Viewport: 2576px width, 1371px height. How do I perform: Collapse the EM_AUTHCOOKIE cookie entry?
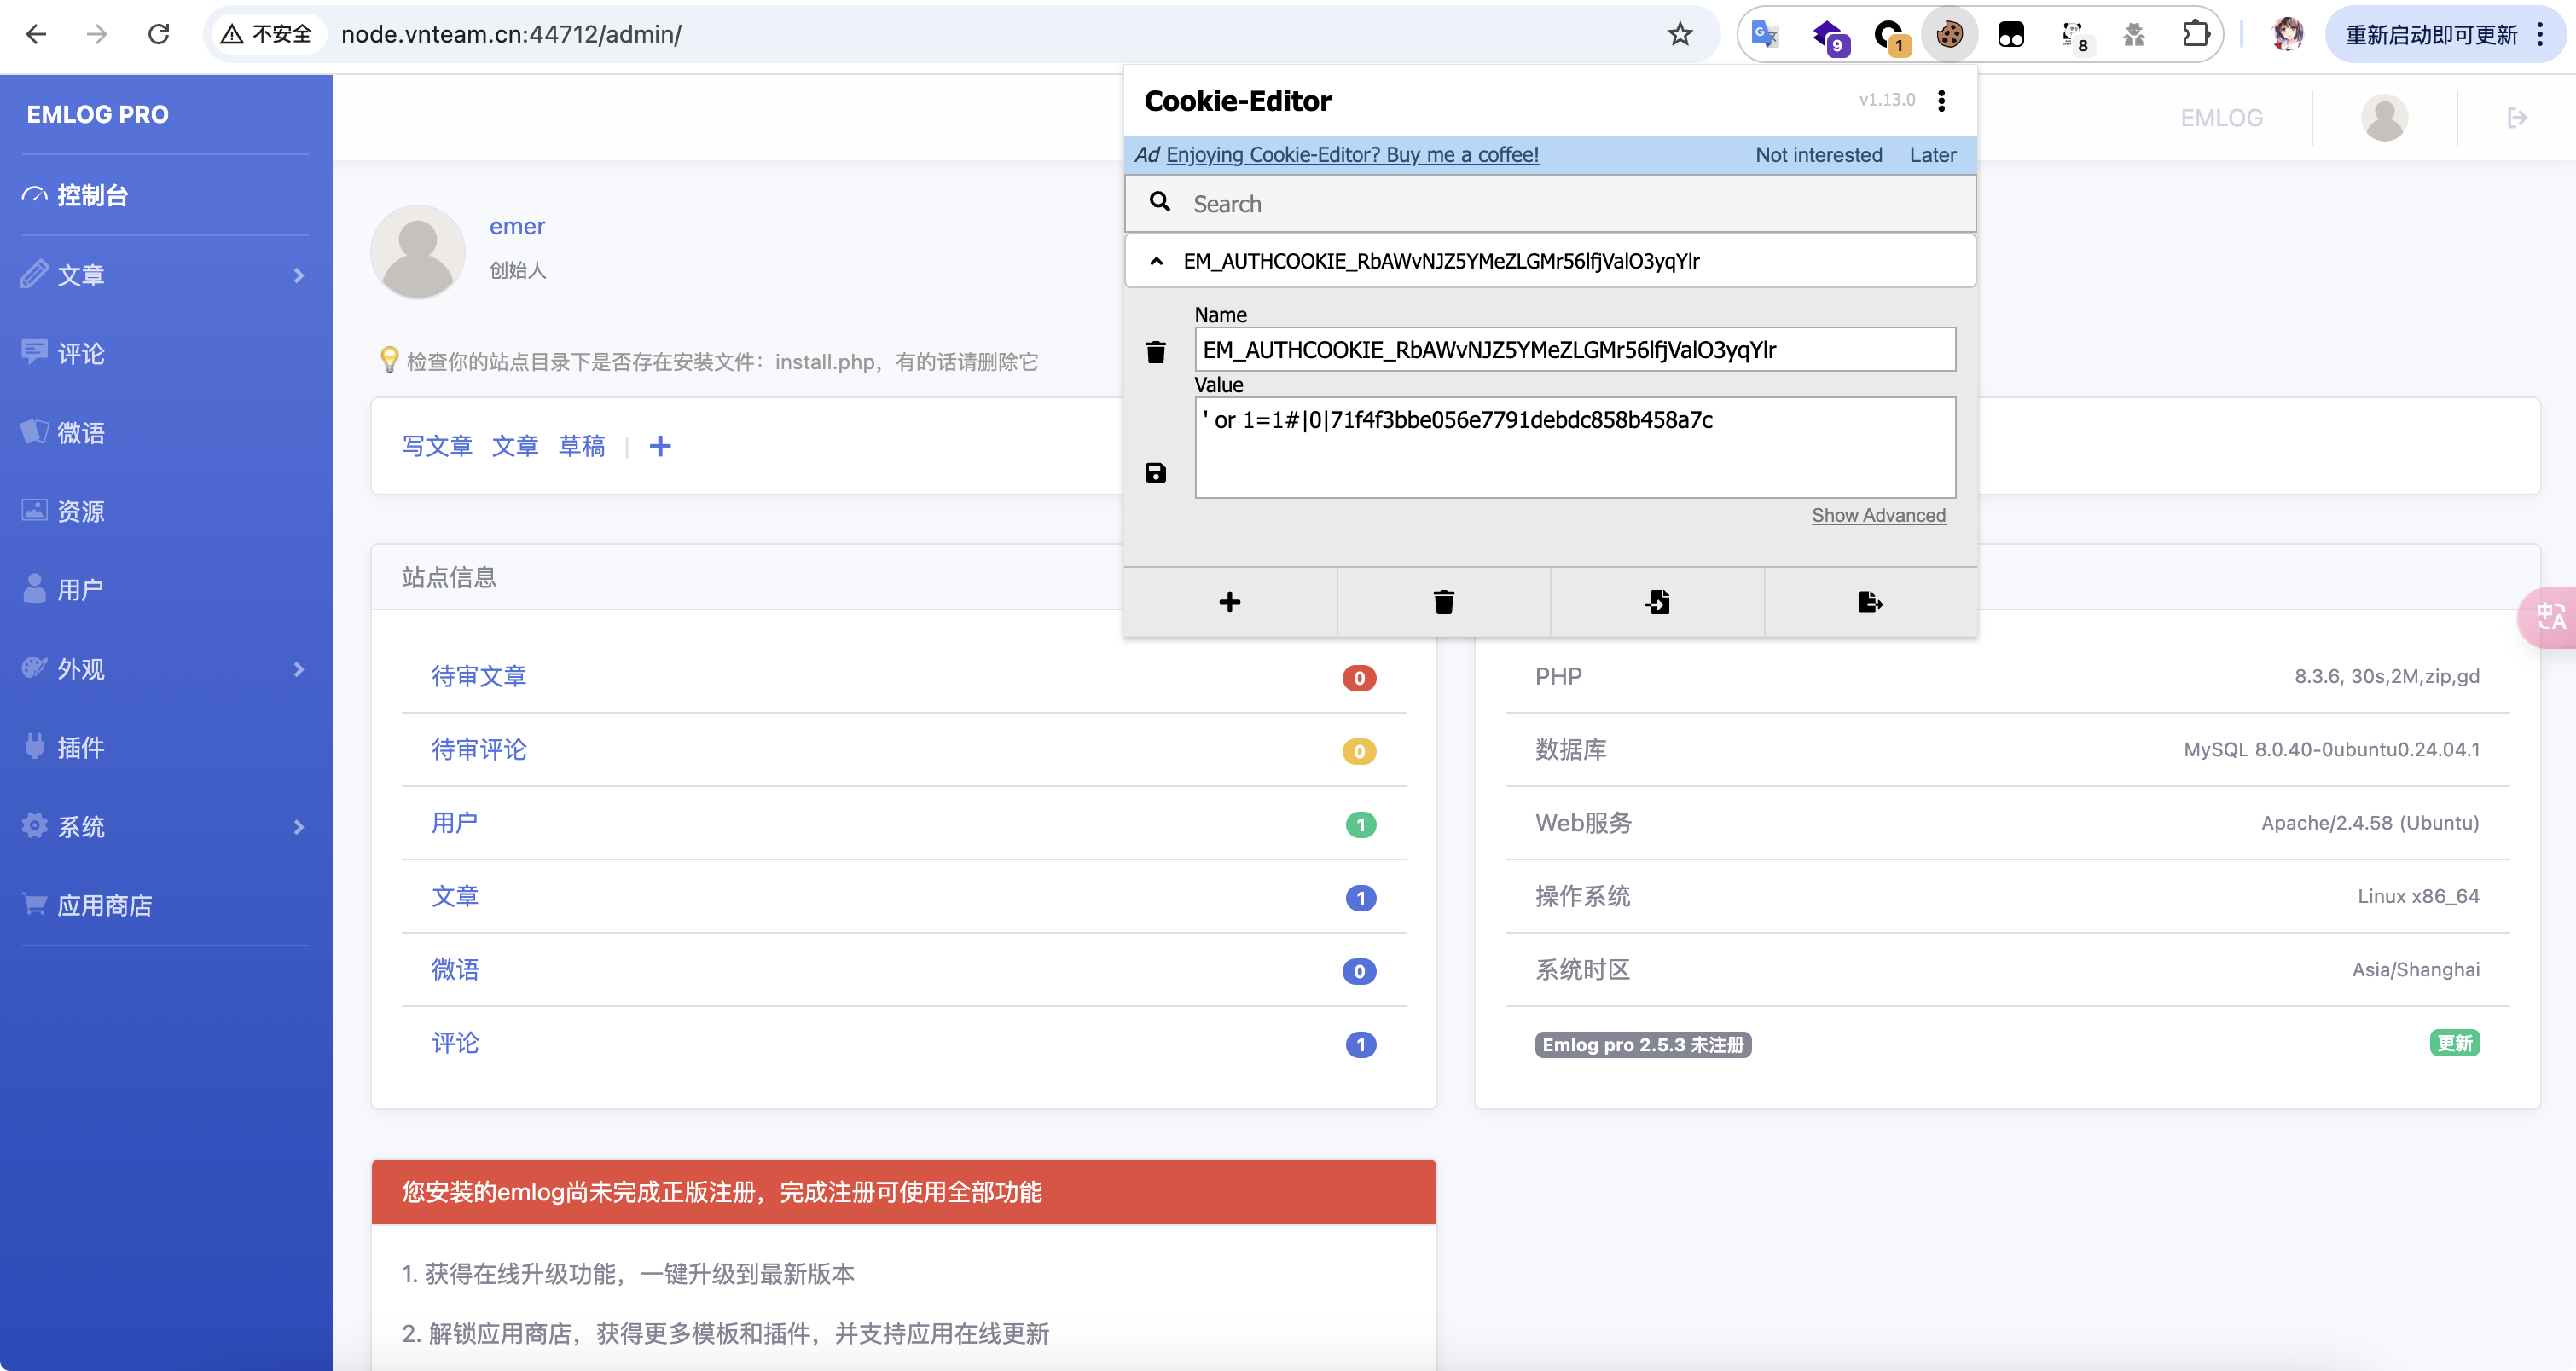pos(1157,261)
